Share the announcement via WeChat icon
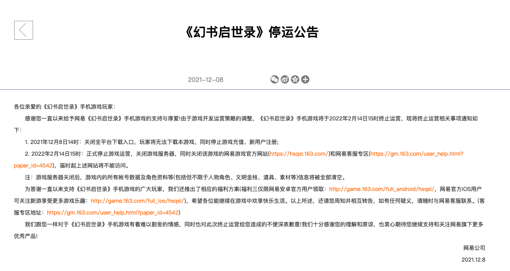This screenshot has width=510, height=271. pos(275,80)
